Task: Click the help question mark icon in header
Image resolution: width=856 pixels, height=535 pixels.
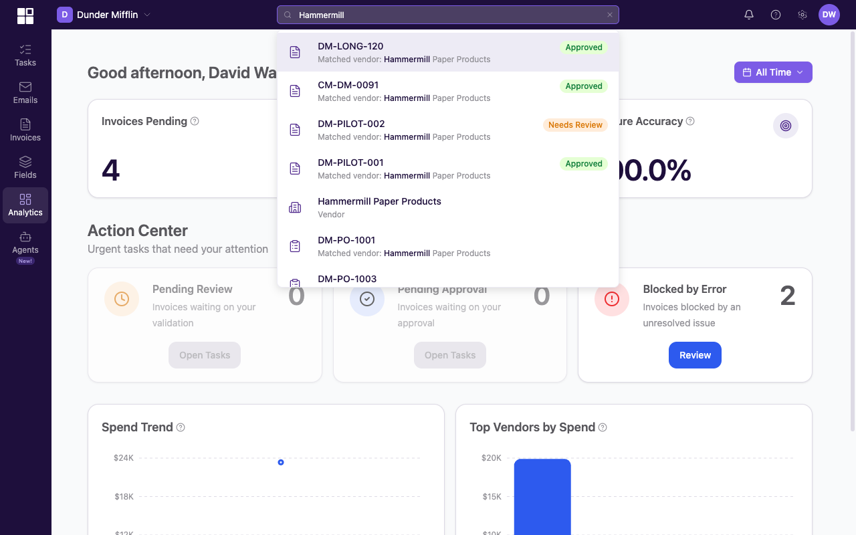Action: (776, 15)
